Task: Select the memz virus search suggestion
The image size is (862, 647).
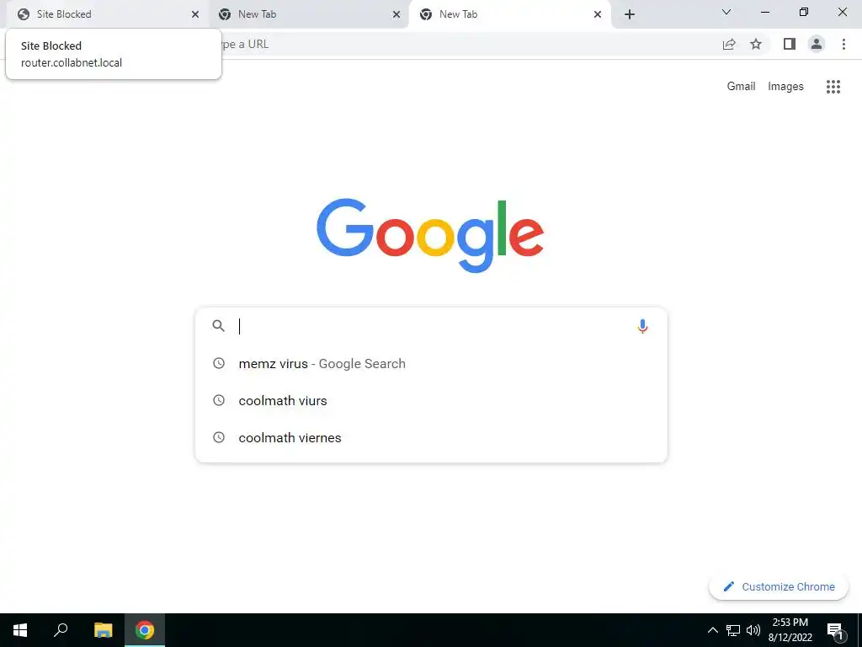Action: [x=431, y=364]
